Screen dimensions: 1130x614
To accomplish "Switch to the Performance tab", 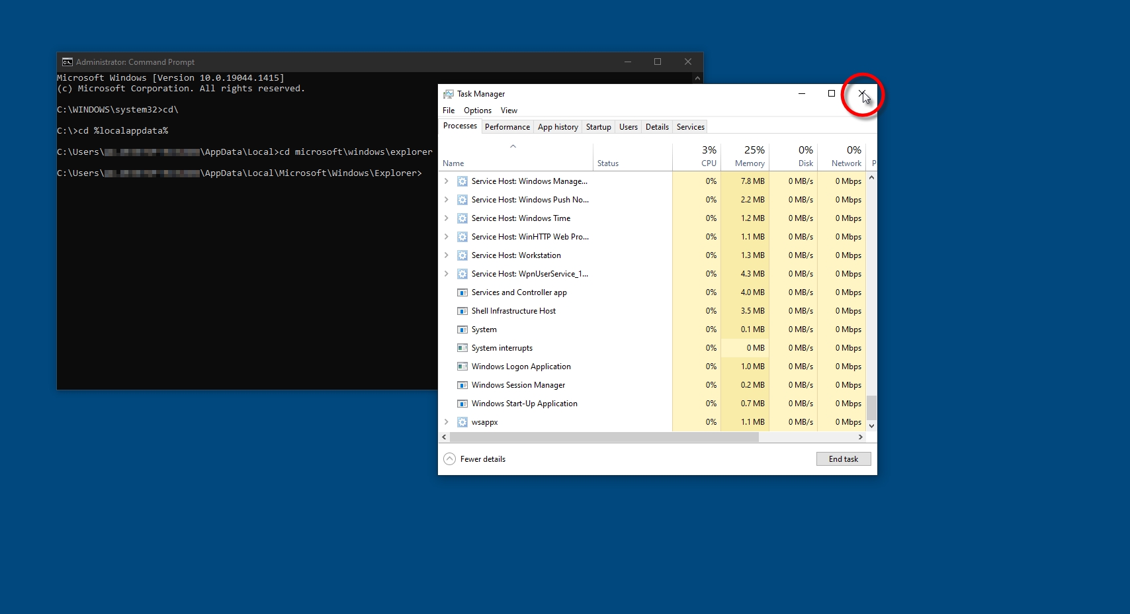I will point(507,127).
